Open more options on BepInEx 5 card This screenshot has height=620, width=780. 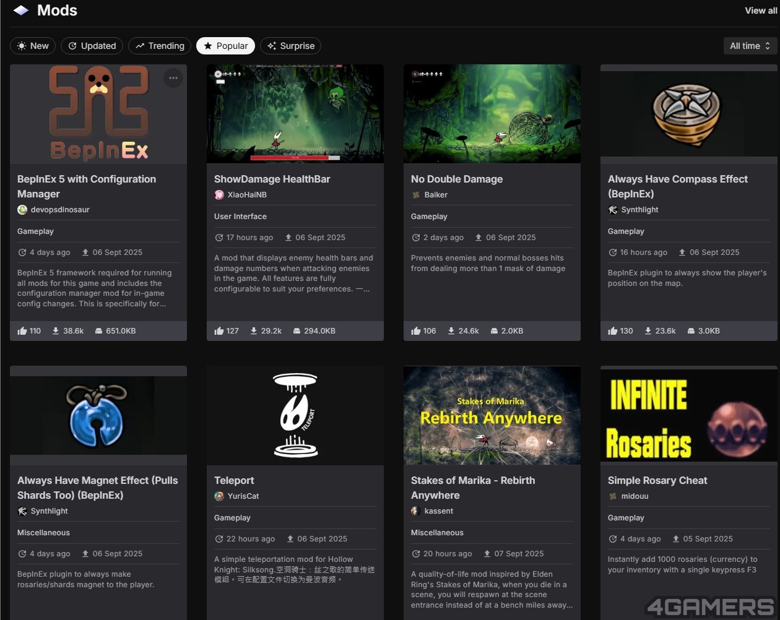click(x=173, y=78)
